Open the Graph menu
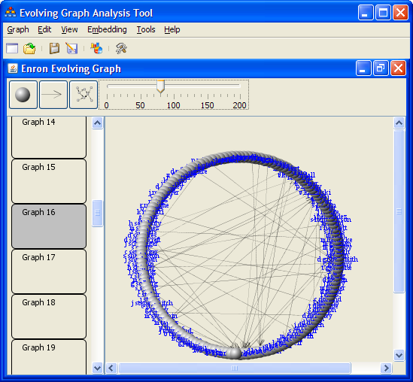This screenshot has width=413, height=382. (x=18, y=29)
